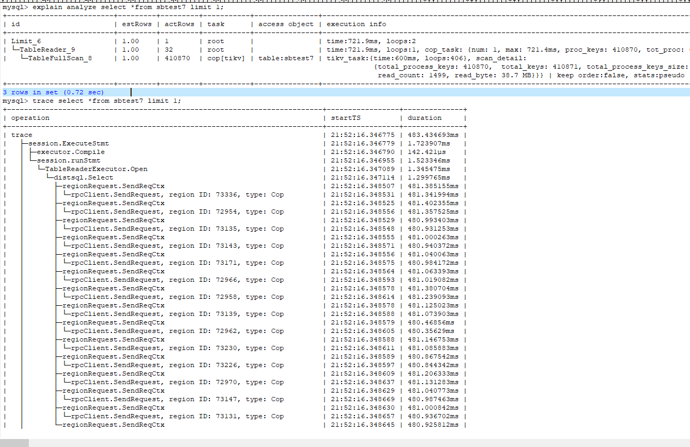Click the 'duration' column header in trace output
The image size is (690, 447).
click(424, 118)
